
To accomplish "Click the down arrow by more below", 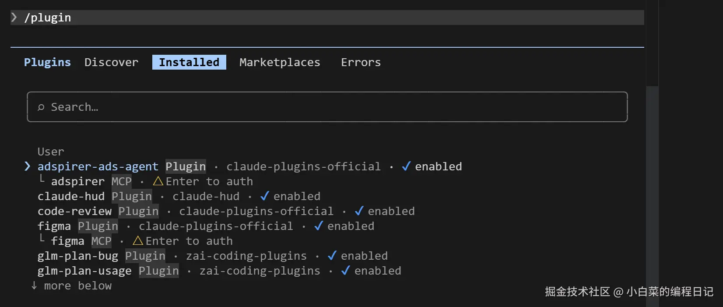I will [34, 286].
